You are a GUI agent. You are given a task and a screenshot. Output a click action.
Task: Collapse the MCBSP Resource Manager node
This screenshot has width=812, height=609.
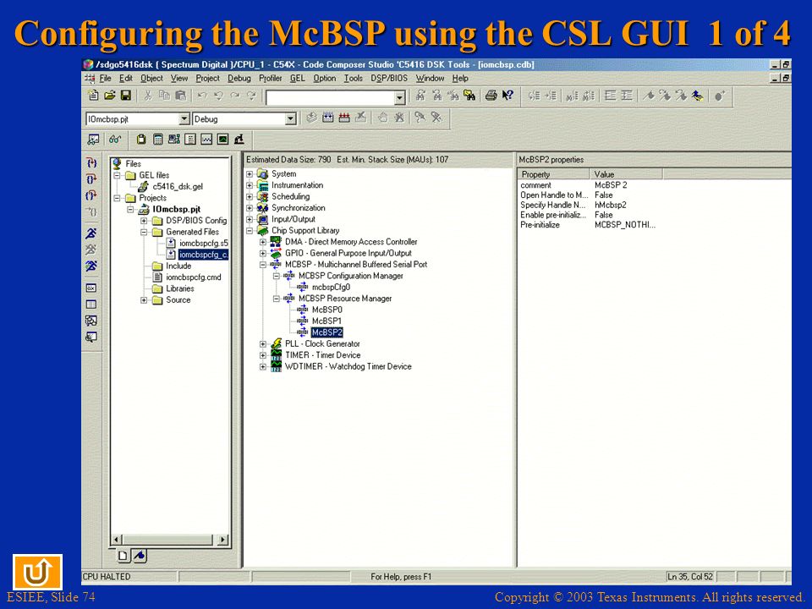pos(277,299)
